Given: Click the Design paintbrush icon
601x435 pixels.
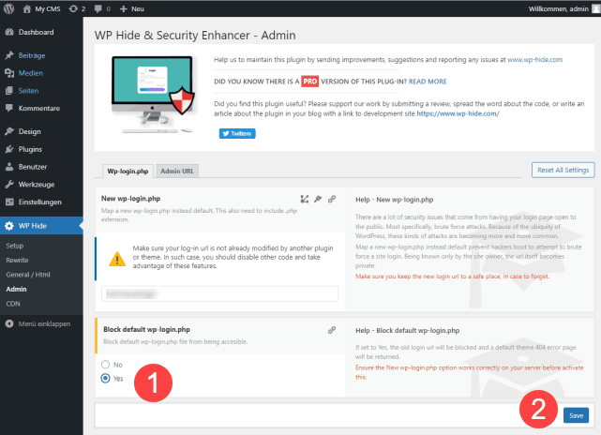Looking at the screenshot, I should pyautogui.click(x=9, y=131).
